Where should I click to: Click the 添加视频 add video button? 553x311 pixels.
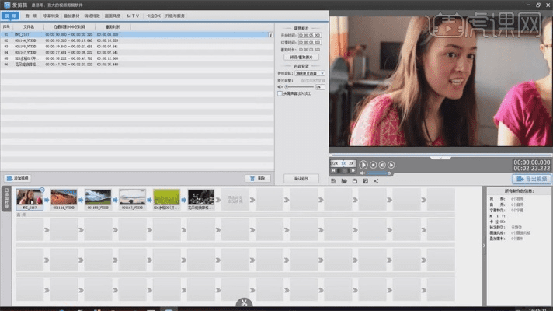pos(19,178)
